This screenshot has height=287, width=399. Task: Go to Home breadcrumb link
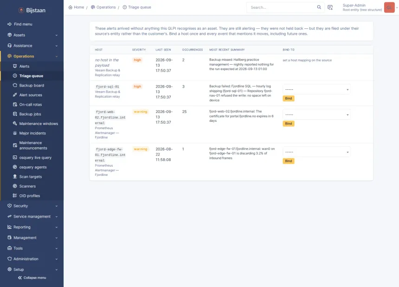point(76,7)
